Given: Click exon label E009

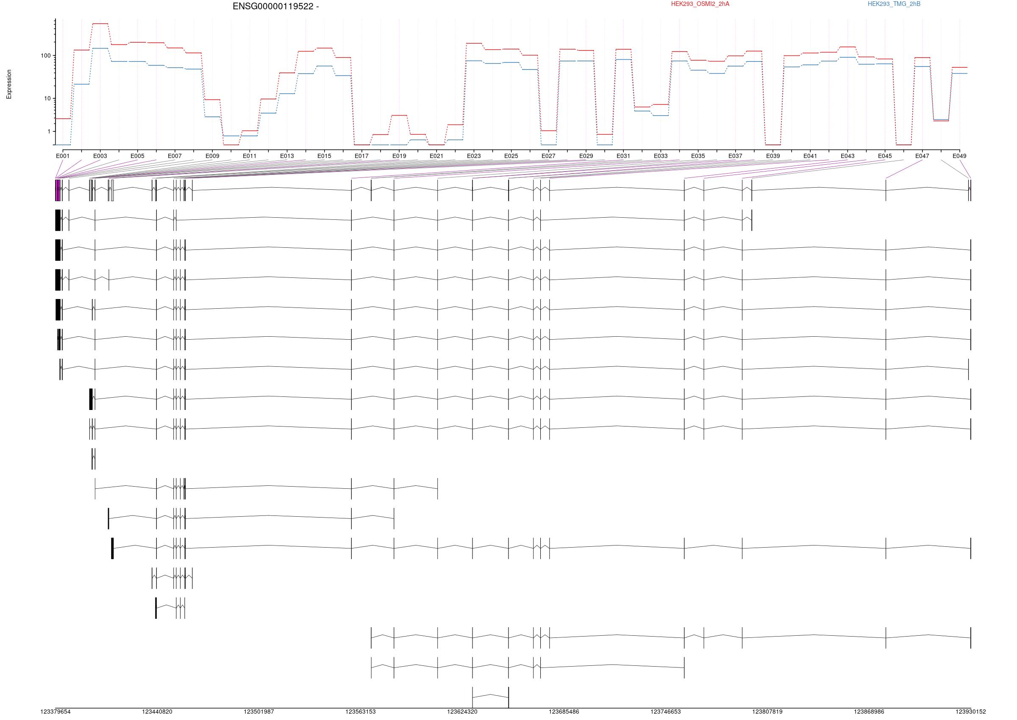Looking at the screenshot, I should (x=212, y=156).
